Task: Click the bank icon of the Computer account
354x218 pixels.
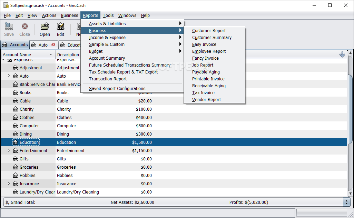Action: tap(15, 126)
